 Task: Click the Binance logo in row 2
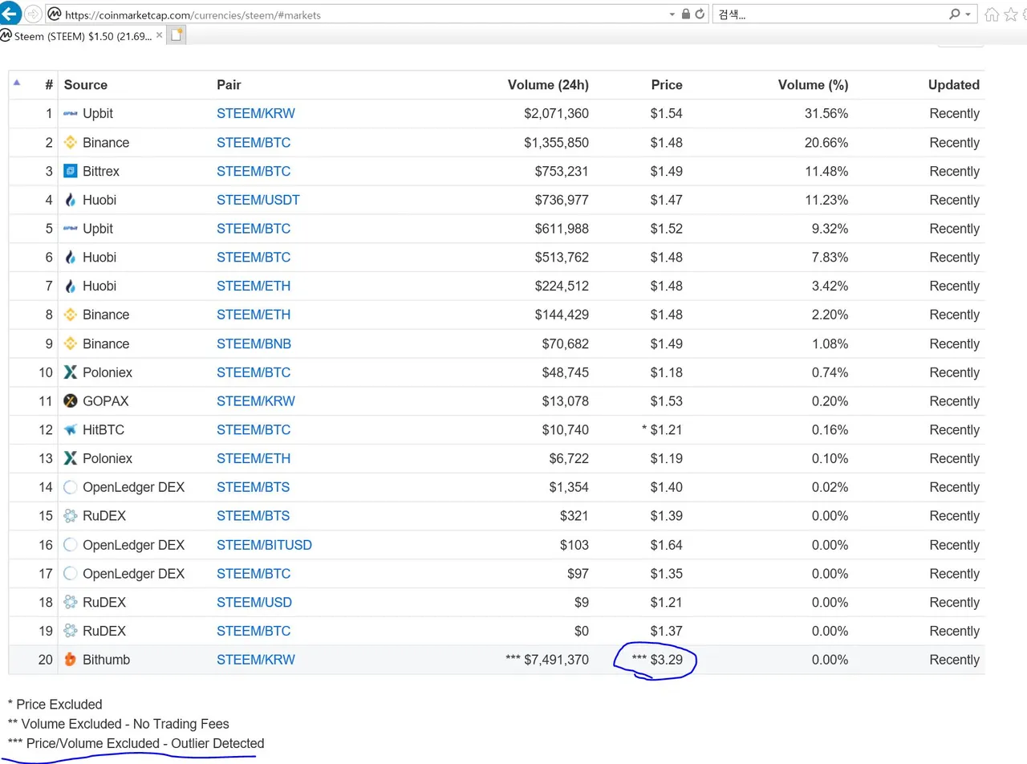[x=70, y=143]
